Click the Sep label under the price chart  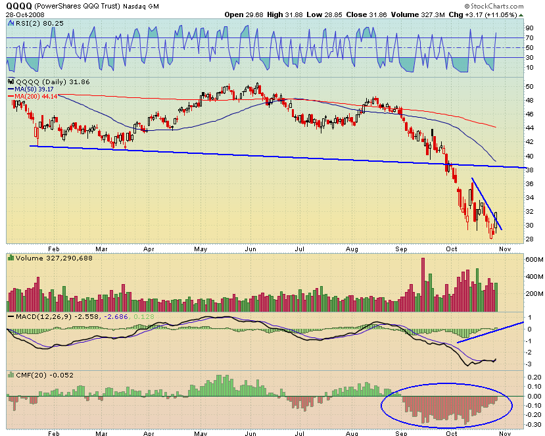[401, 249]
